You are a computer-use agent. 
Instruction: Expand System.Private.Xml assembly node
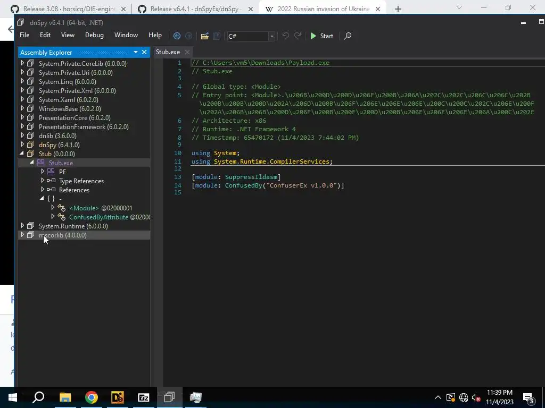coord(22,90)
